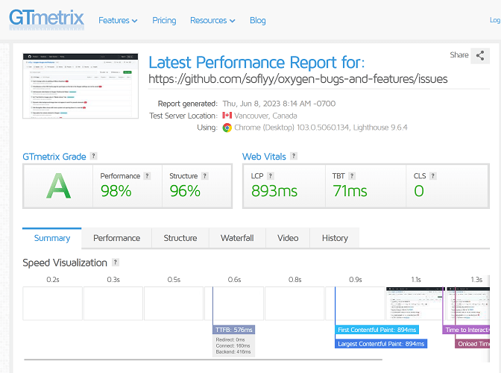The image size is (501, 373).
Task: Click the report date Thu, Jun 8, 2023
Action: pyautogui.click(x=279, y=104)
